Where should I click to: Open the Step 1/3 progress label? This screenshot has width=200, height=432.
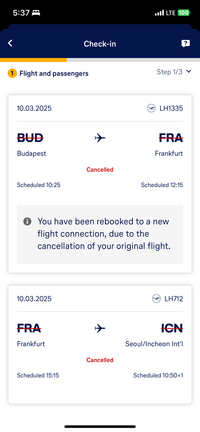pyautogui.click(x=169, y=72)
